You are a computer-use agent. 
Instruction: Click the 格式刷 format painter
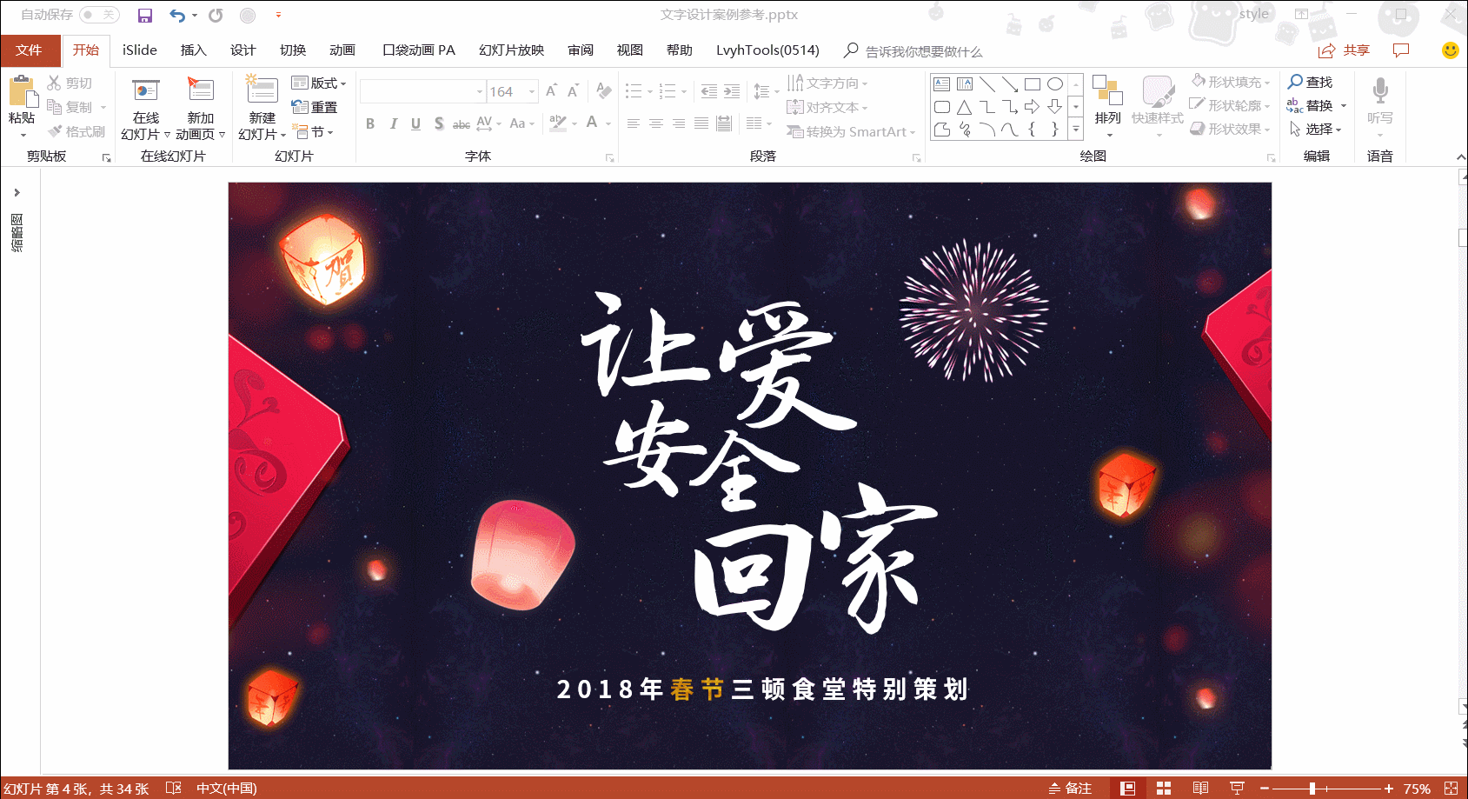[x=76, y=131]
